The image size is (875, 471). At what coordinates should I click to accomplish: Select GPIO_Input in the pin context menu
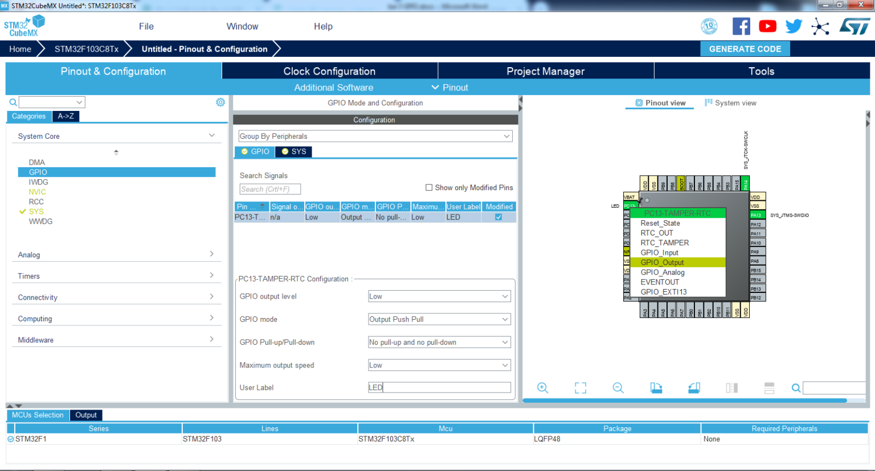coord(659,253)
